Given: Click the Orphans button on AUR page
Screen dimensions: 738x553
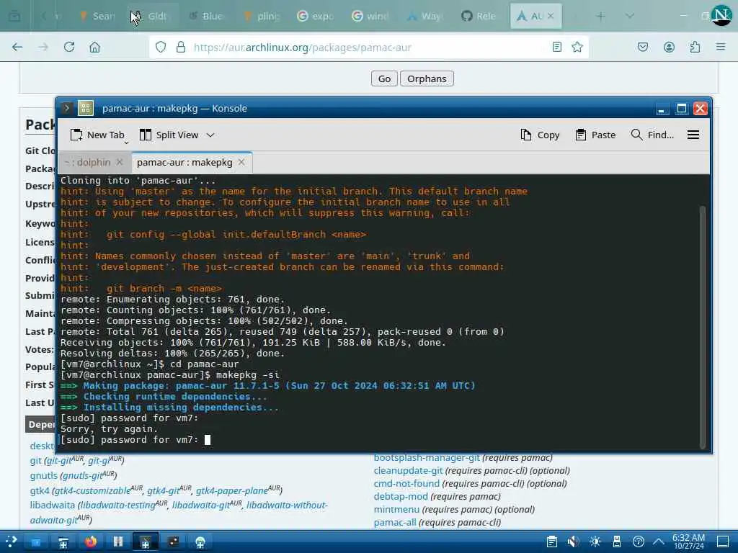Looking at the screenshot, I should [x=427, y=78].
